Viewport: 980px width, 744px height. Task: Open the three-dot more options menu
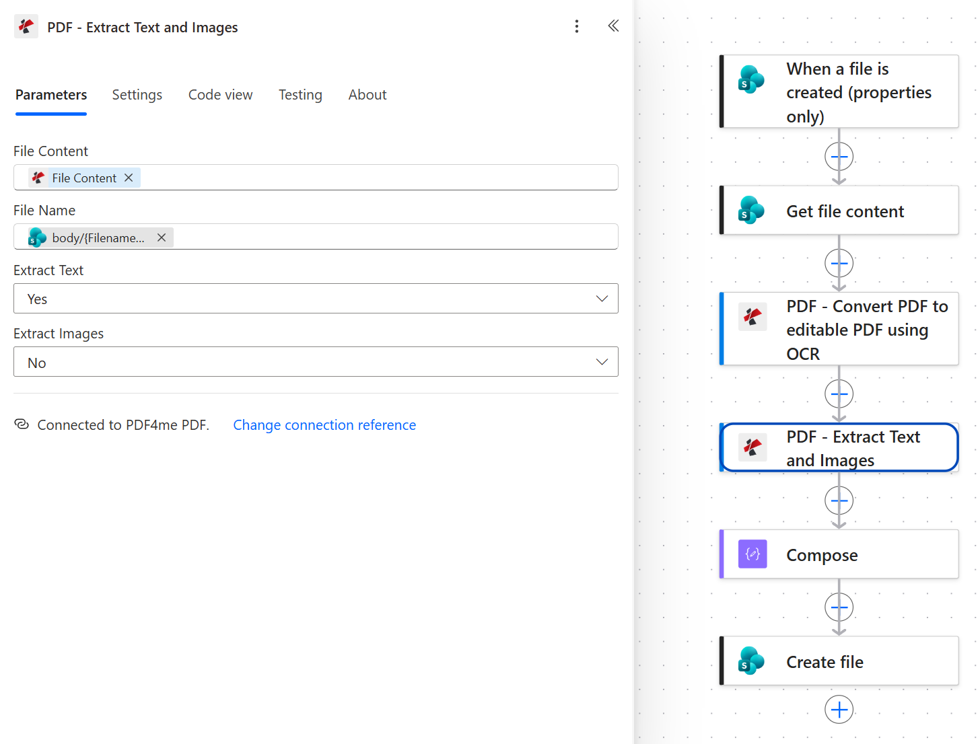[x=577, y=26]
